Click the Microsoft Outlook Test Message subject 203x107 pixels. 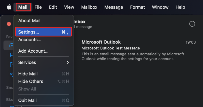tap(111, 48)
